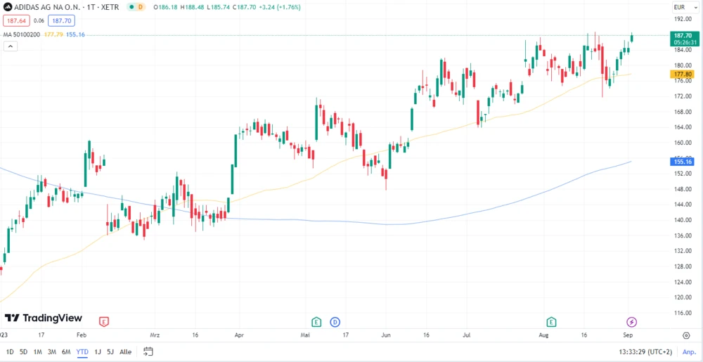The width and height of the screenshot is (703, 362).
Task: Click the Mrz label on the time axis
Action: pos(155,335)
